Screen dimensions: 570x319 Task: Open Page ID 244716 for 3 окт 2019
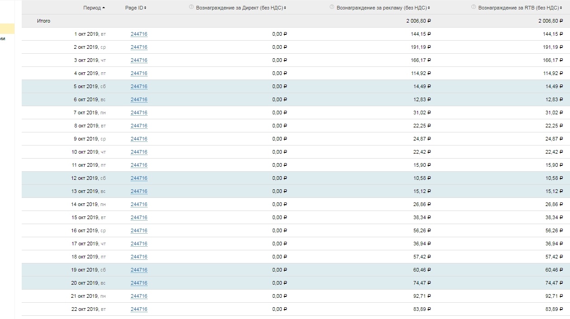pyautogui.click(x=139, y=60)
